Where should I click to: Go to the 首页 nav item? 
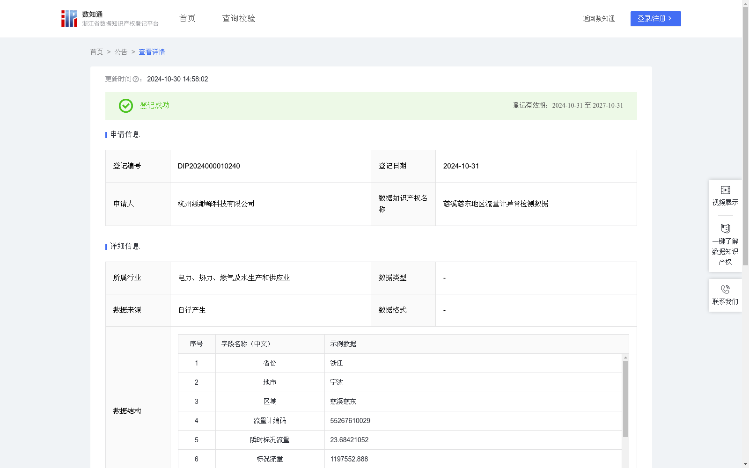pyautogui.click(x=187, y=19)
